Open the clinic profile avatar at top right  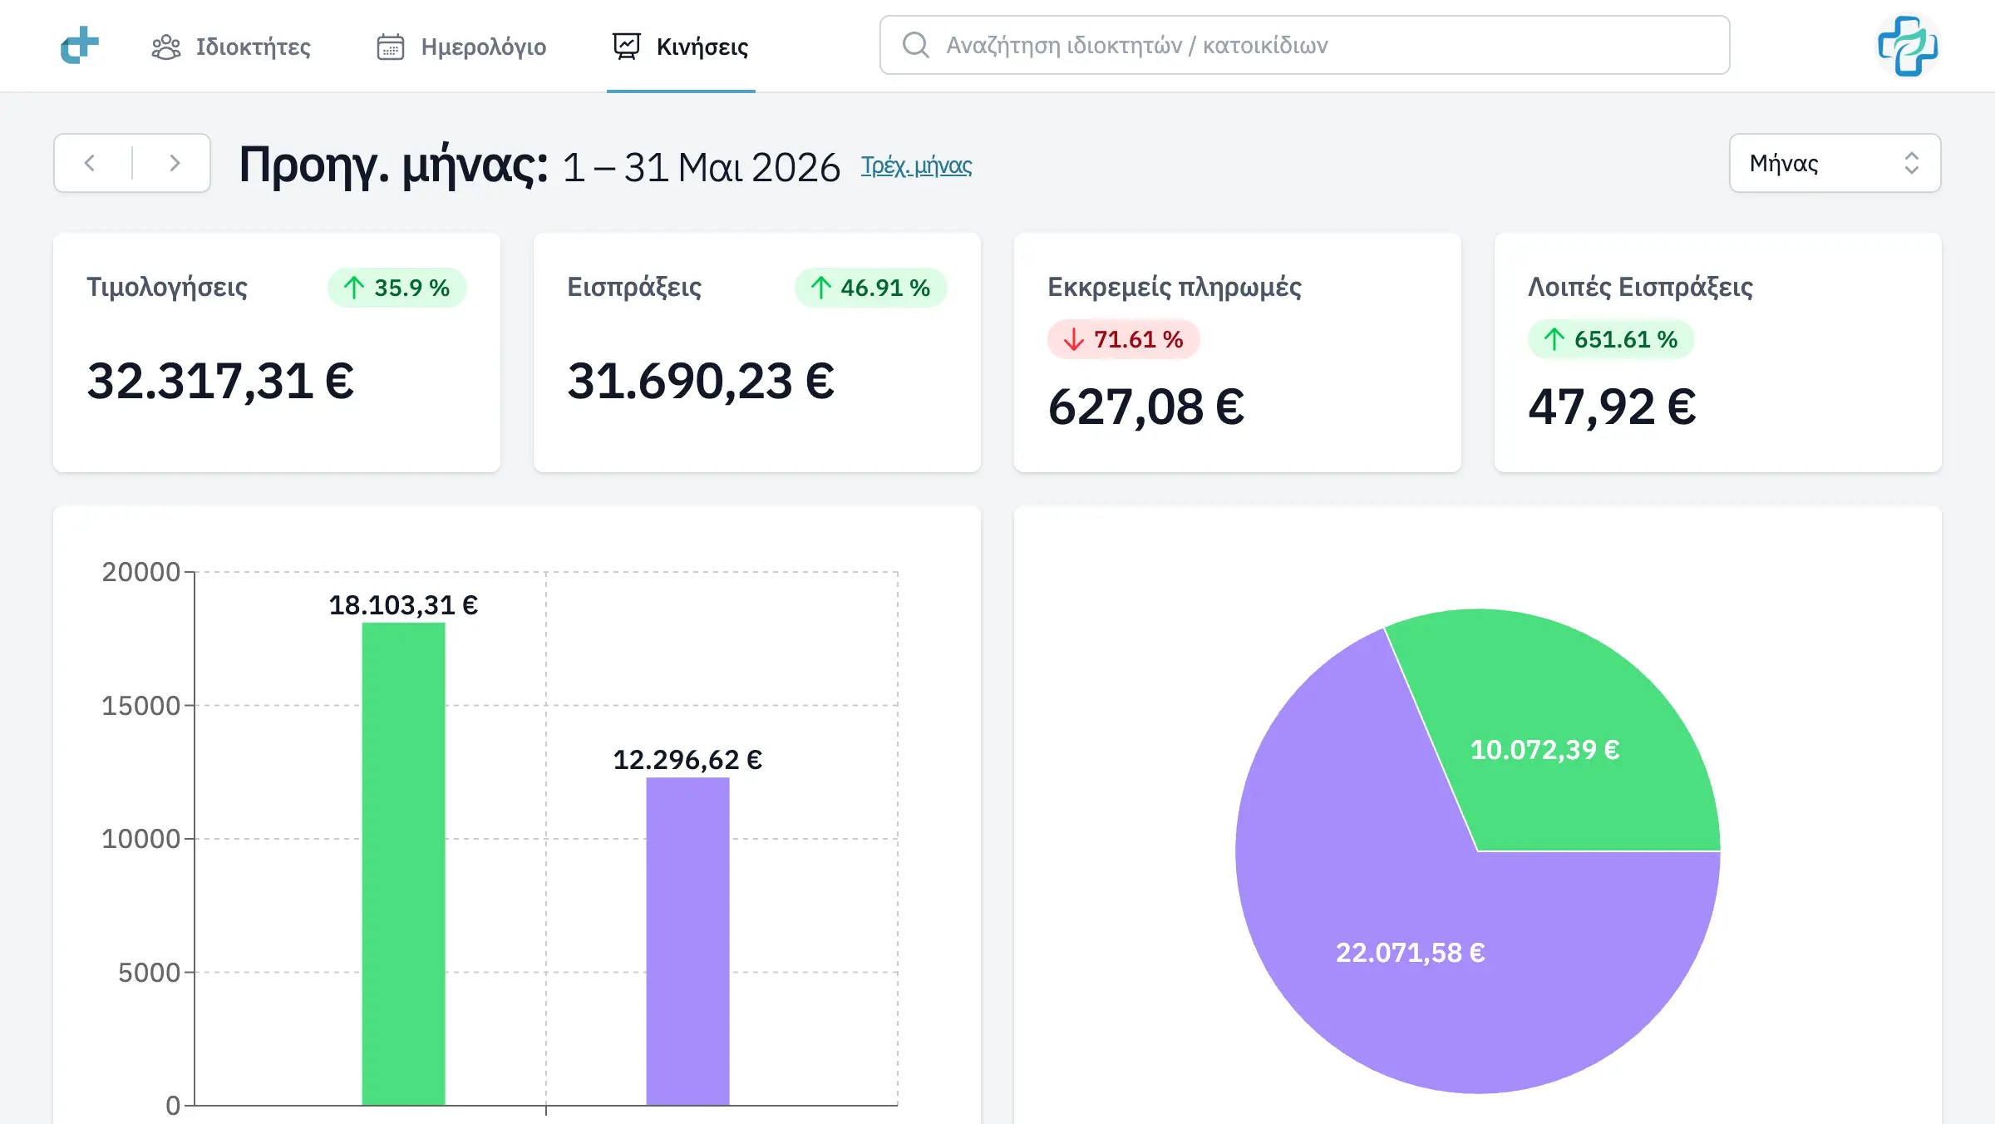pos(1908,46)
